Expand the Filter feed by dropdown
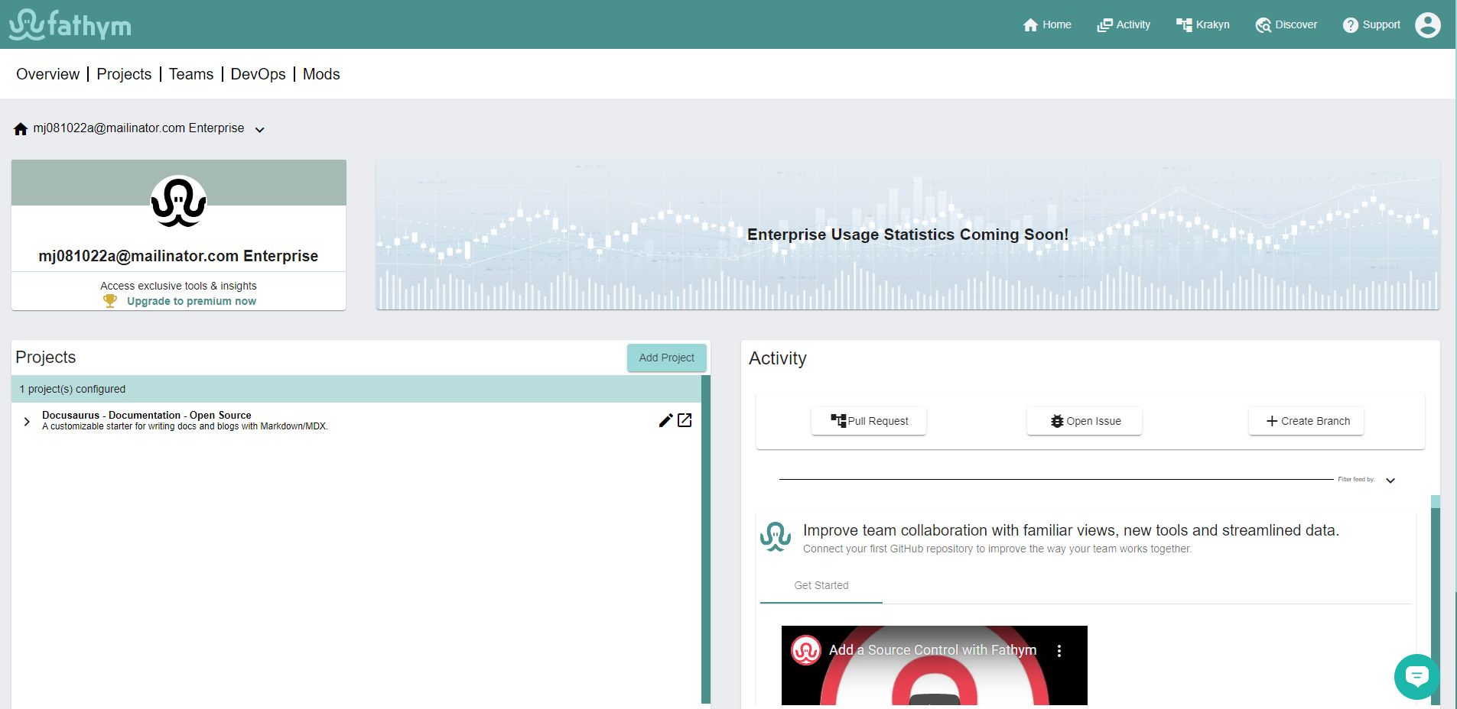Image resolution: width=1457 pixels, height=709 pixels. pos(1390,481)
